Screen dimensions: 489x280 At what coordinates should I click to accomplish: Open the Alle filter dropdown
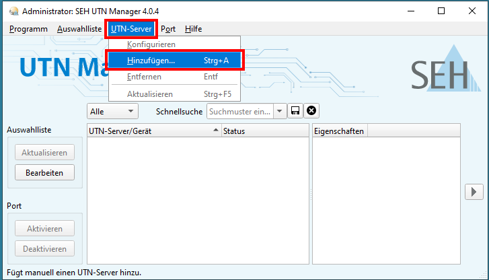[x=112, y=112]
